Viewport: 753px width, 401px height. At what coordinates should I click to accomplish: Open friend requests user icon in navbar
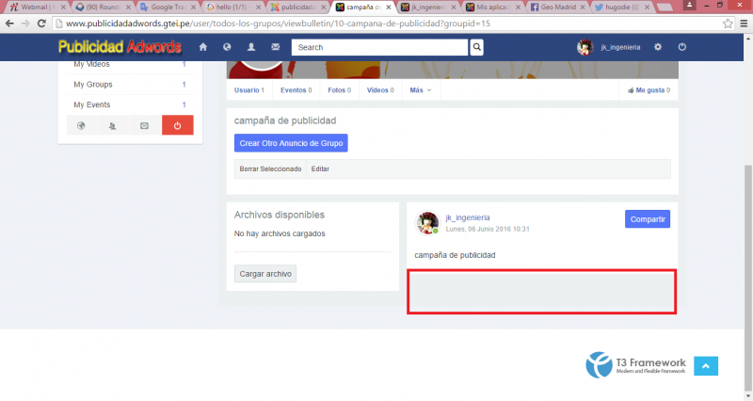pyautogui.click(x=251, y=47)
